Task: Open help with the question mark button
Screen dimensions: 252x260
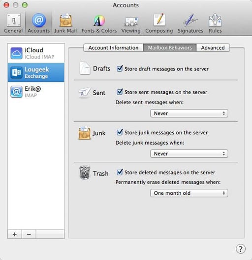Action: [241, 249]
